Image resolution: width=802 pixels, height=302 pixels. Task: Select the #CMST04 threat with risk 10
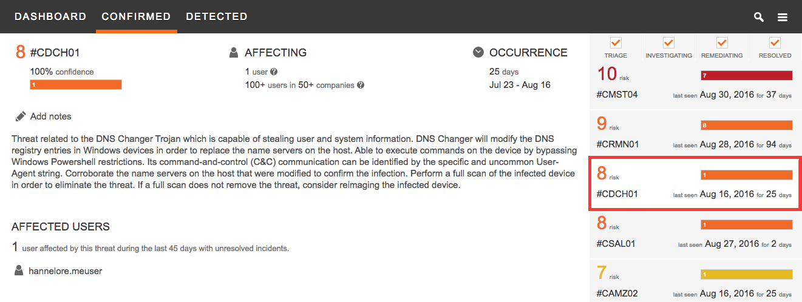tap(695, 84)
